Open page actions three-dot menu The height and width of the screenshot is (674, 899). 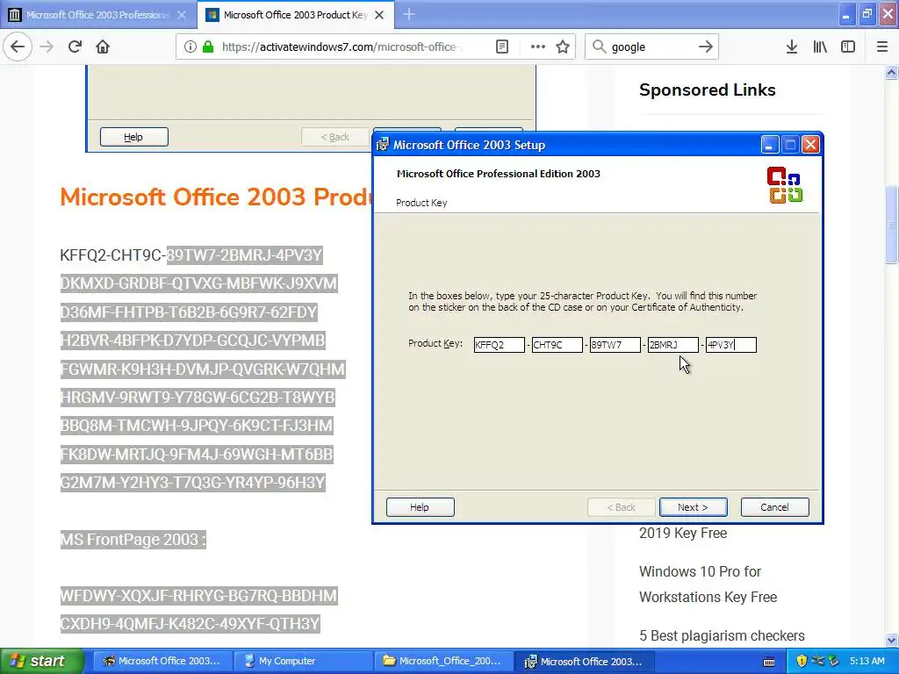[538, 47]
